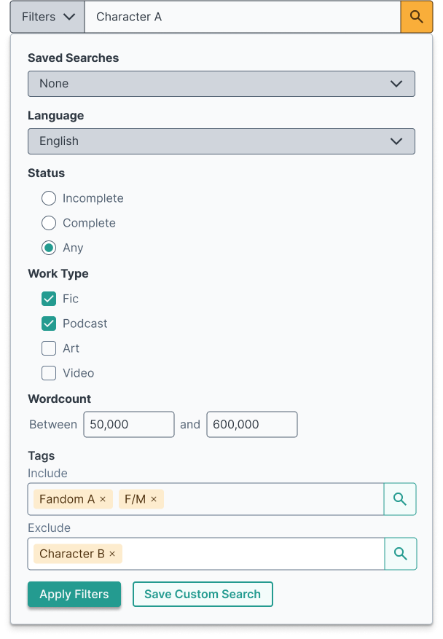Remove the F/M tag
Viewport: 443px width, 639px height.
click(x=154, y=499)
